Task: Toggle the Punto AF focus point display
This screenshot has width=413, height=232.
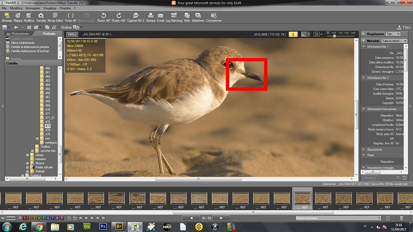Action: coord(71,17)
